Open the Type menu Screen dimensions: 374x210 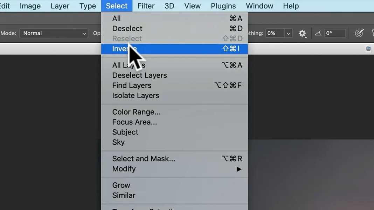(88, 6)
